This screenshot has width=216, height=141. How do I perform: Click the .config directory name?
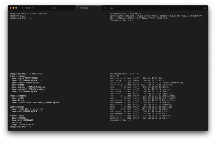(166, 89)
